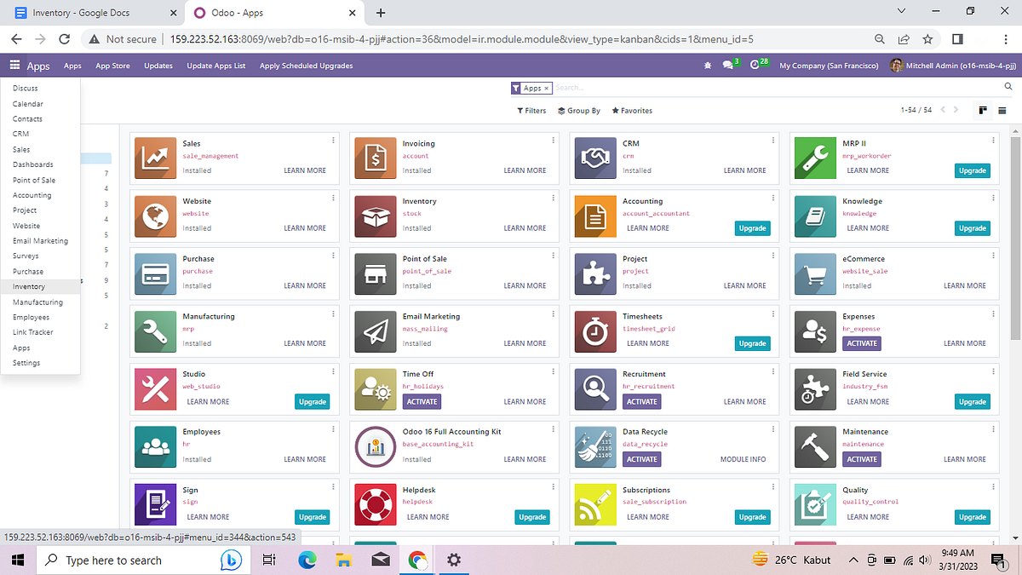Open the Manufacturing wrench icon
Viewport: 1022px width, 575px height.
(x=155, y=331)
